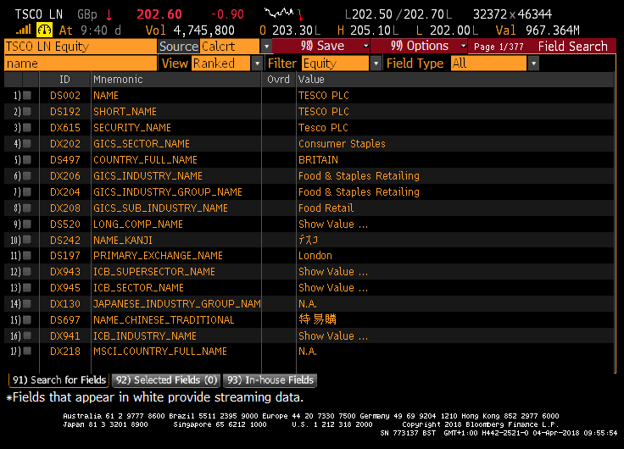
Task: Click the bid/ask quote 202.50 / 202.70
Action: [398, 14]
